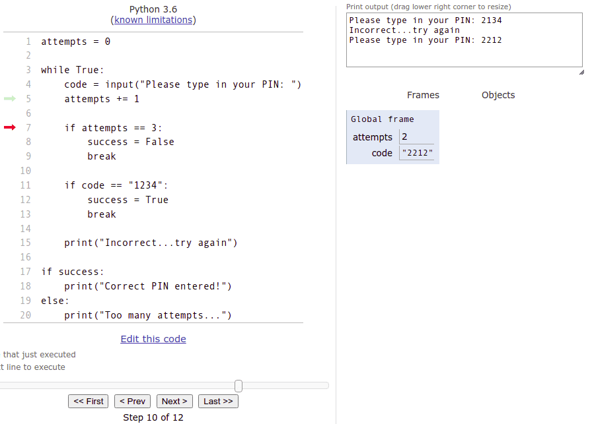The width and height of the screenshot is (592, 424).
Task: Click the red next-line arrow at line 7
Action: click(9, 127)
